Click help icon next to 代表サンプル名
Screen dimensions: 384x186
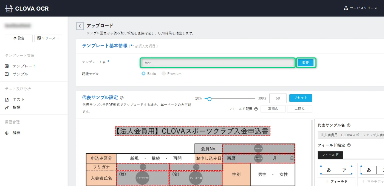click(x=349, y=125)
